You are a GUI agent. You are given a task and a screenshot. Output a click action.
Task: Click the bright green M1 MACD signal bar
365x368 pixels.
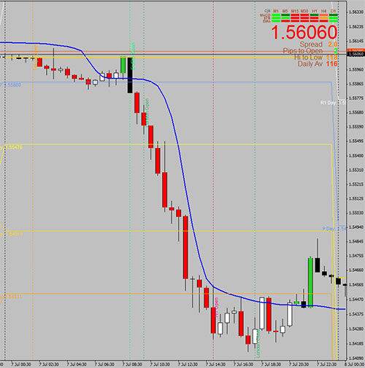coord(276,15)
